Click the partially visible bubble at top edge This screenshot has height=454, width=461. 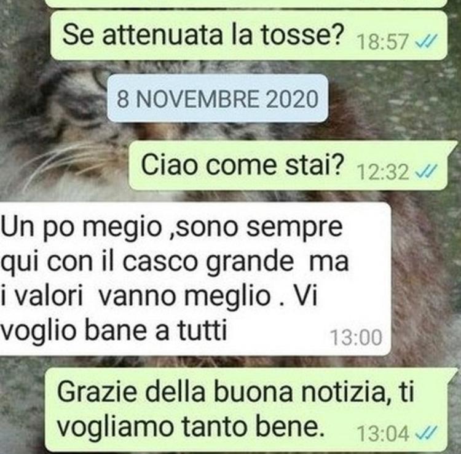point(247,3)
